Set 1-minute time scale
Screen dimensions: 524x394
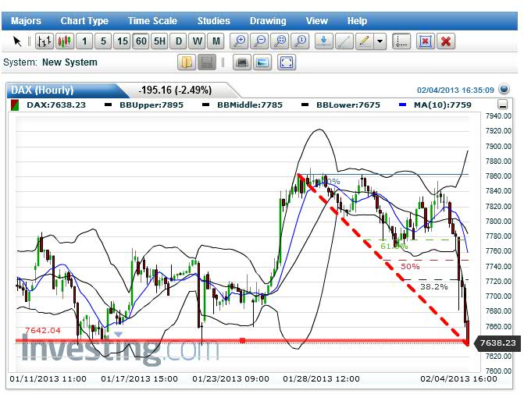pyautogui.click(x=84, y=41)
